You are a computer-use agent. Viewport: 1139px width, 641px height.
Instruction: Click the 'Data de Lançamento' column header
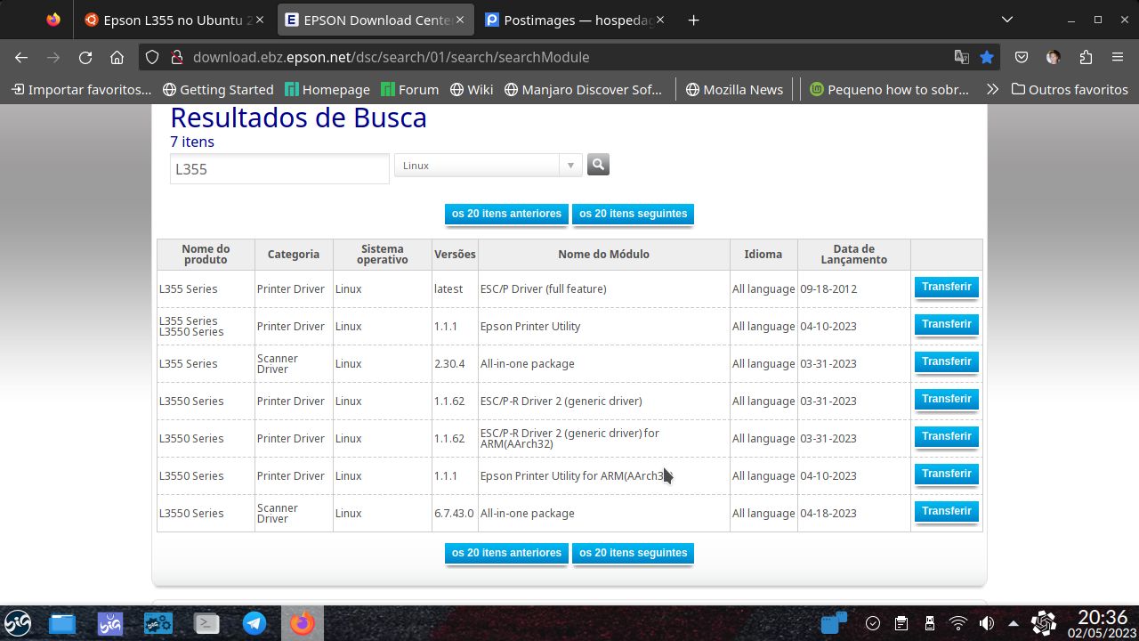click(x=853, y=255)
